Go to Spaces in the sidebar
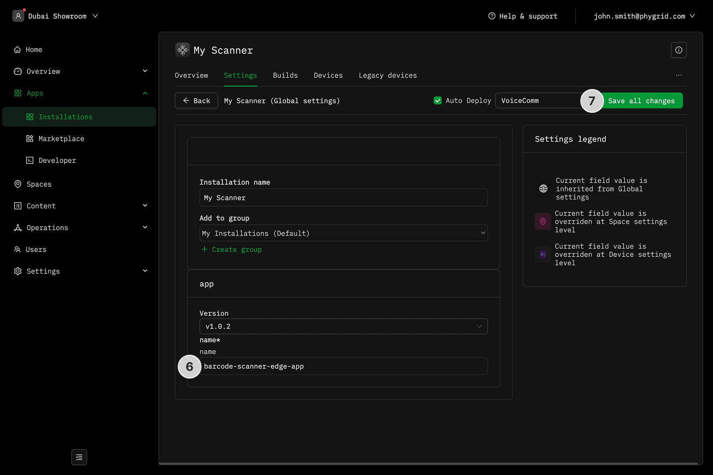The width and height of the screenshot is (713, 475). tap(39, 184)
